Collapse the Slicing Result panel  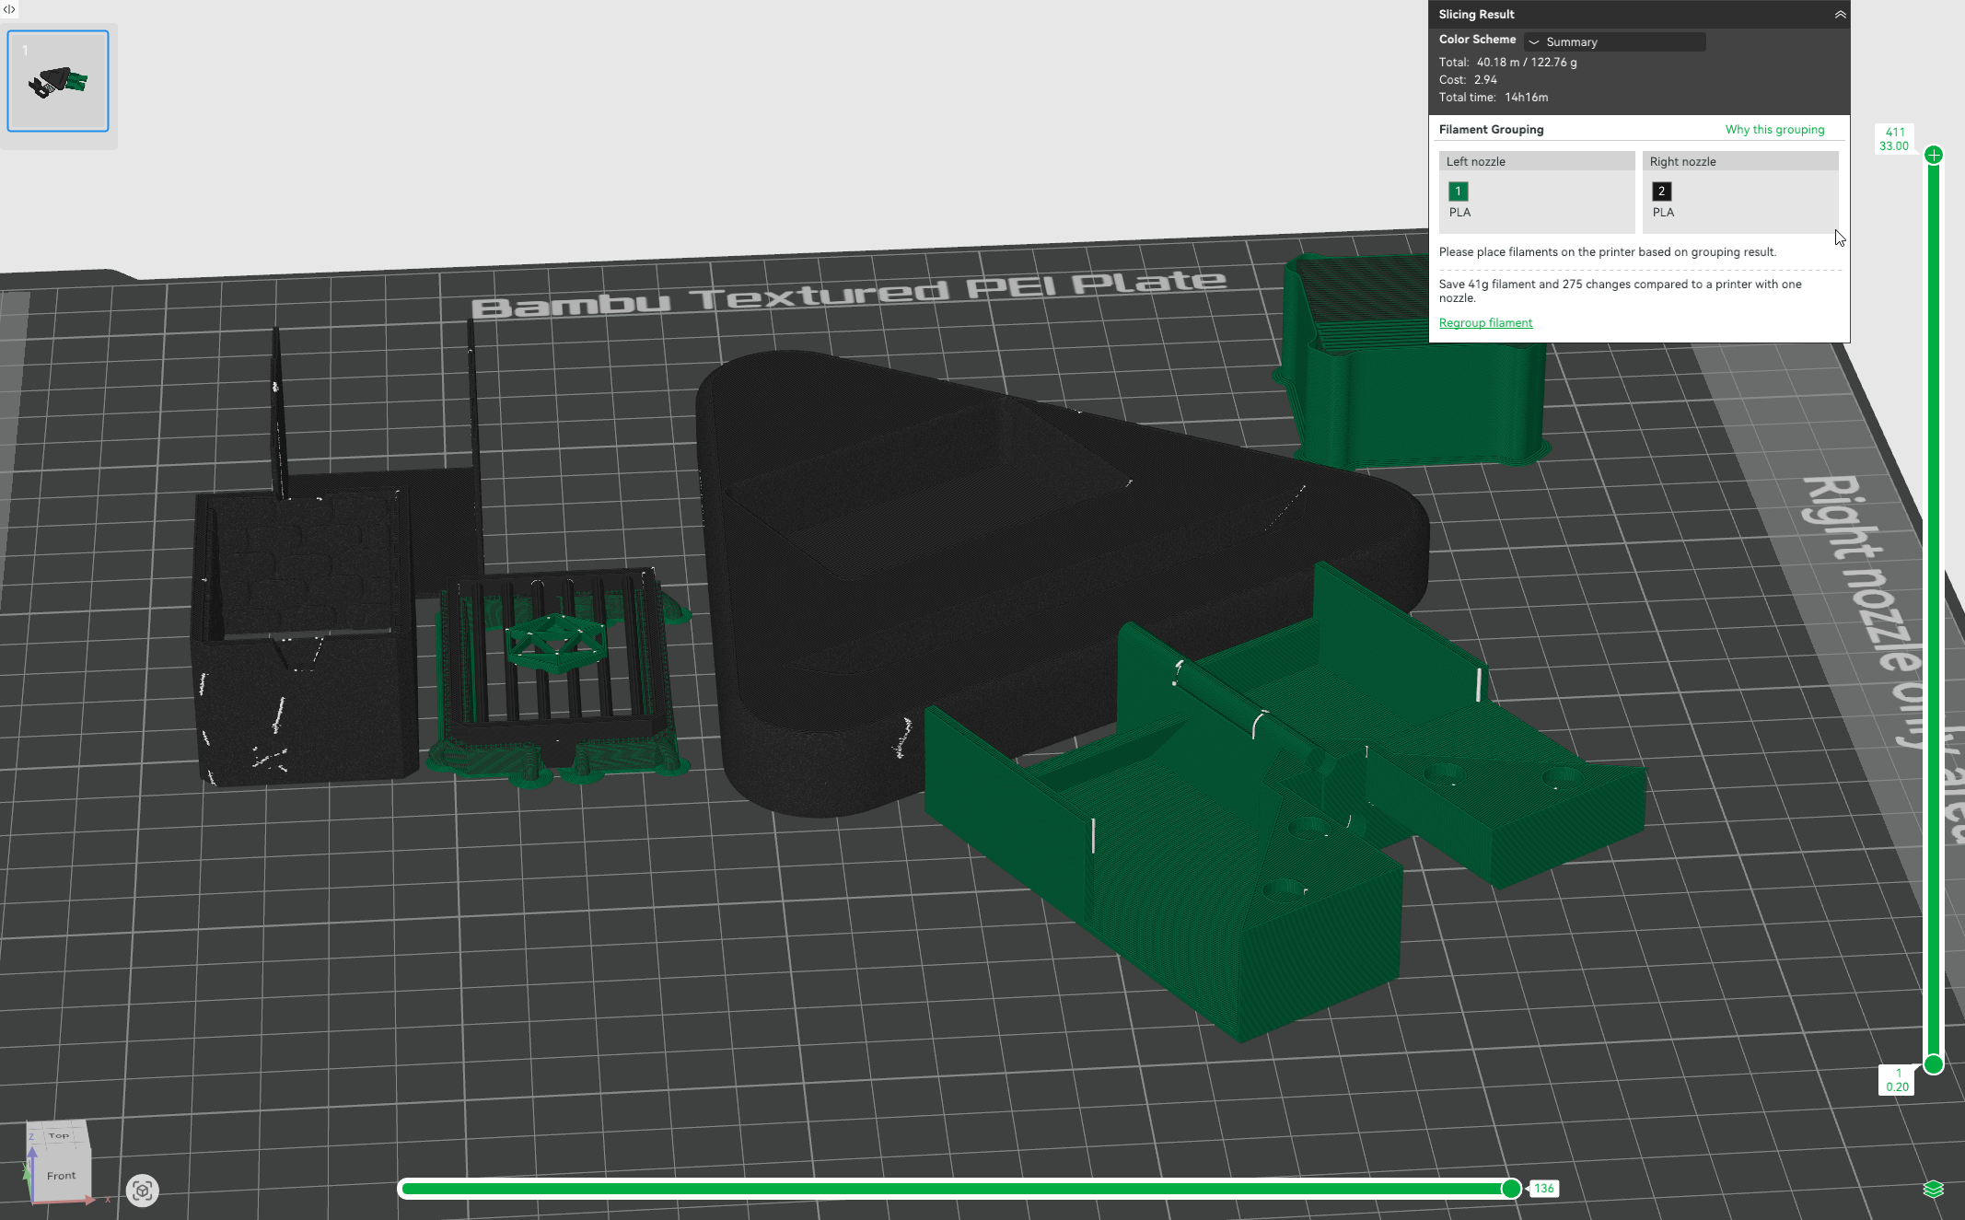point(1839,15)
